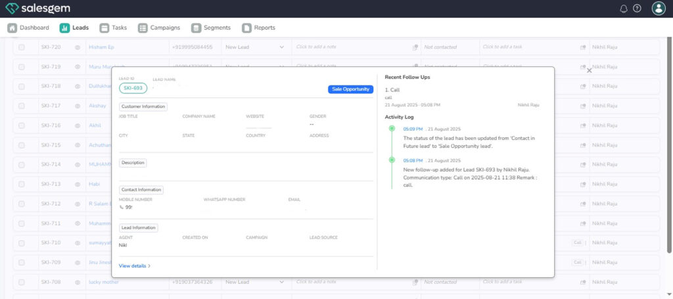Click the add-note icon in SKI-720 row
673x299 pixels.
tap(415, 47)
